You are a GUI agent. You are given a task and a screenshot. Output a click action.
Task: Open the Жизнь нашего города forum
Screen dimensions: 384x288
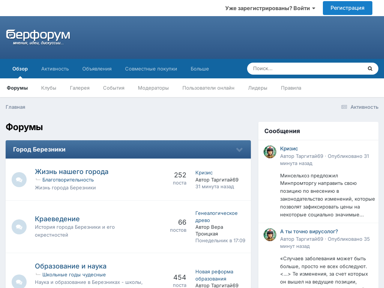click(x=72, y=171)
